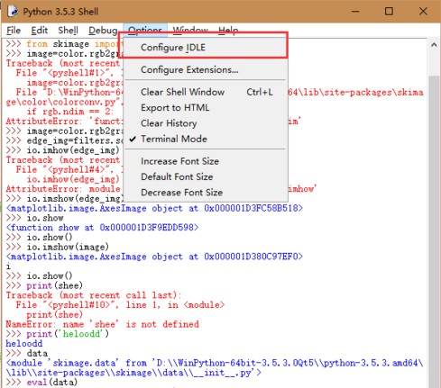Screen dimensions: 441x388
Task: Collapse the open Options menu
Action: tap(145, 30)
